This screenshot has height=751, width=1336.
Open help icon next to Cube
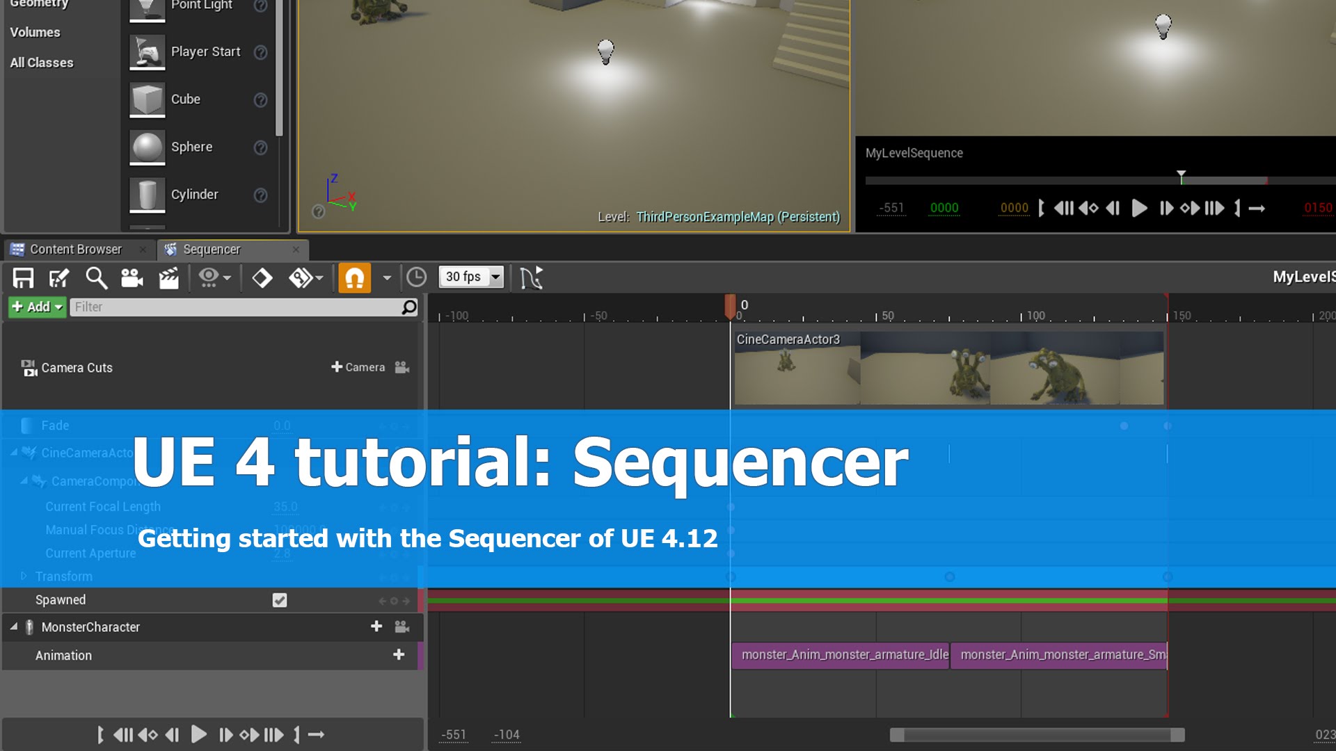[x=260, y=100]
